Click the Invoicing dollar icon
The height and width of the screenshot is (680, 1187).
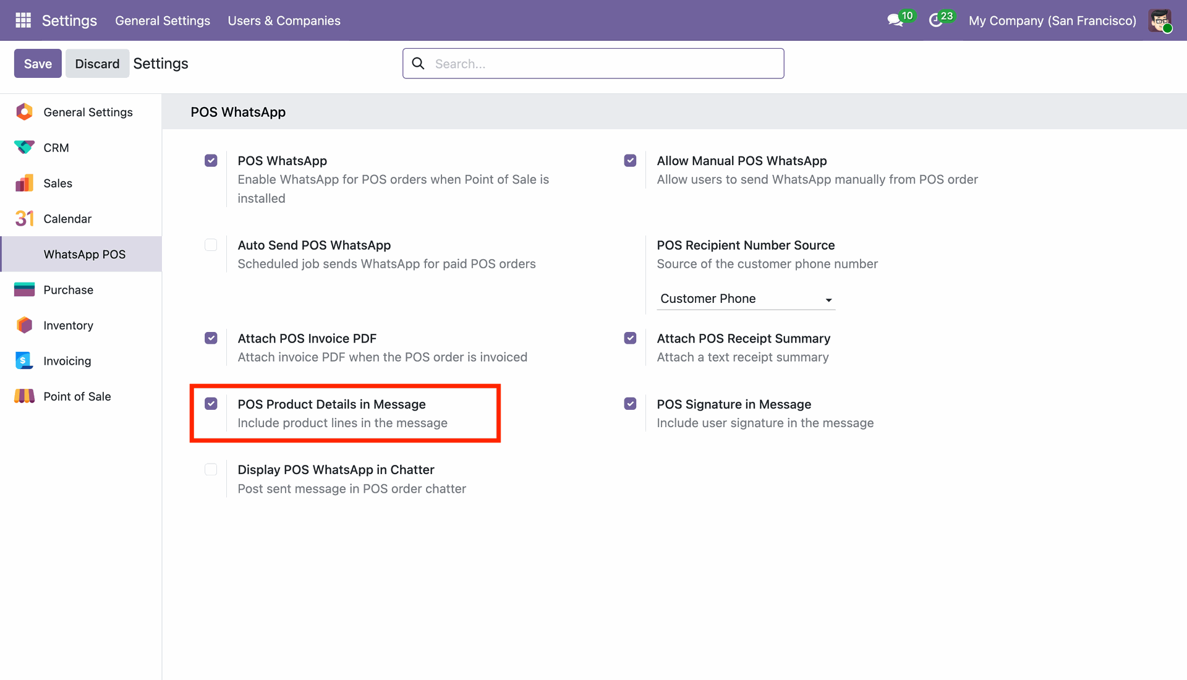pos(24,361)
